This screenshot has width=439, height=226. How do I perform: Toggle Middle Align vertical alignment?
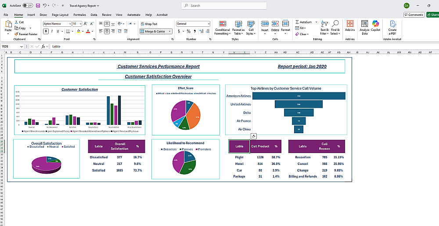(107, 24)
